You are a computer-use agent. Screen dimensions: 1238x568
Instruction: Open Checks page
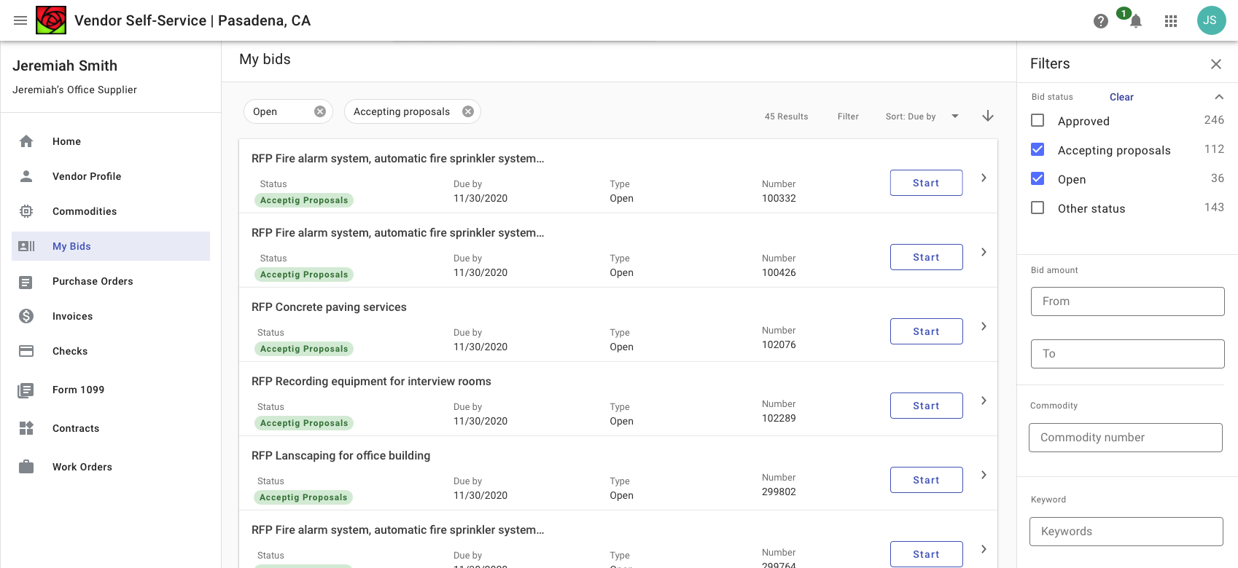click(x=111, y=351)
